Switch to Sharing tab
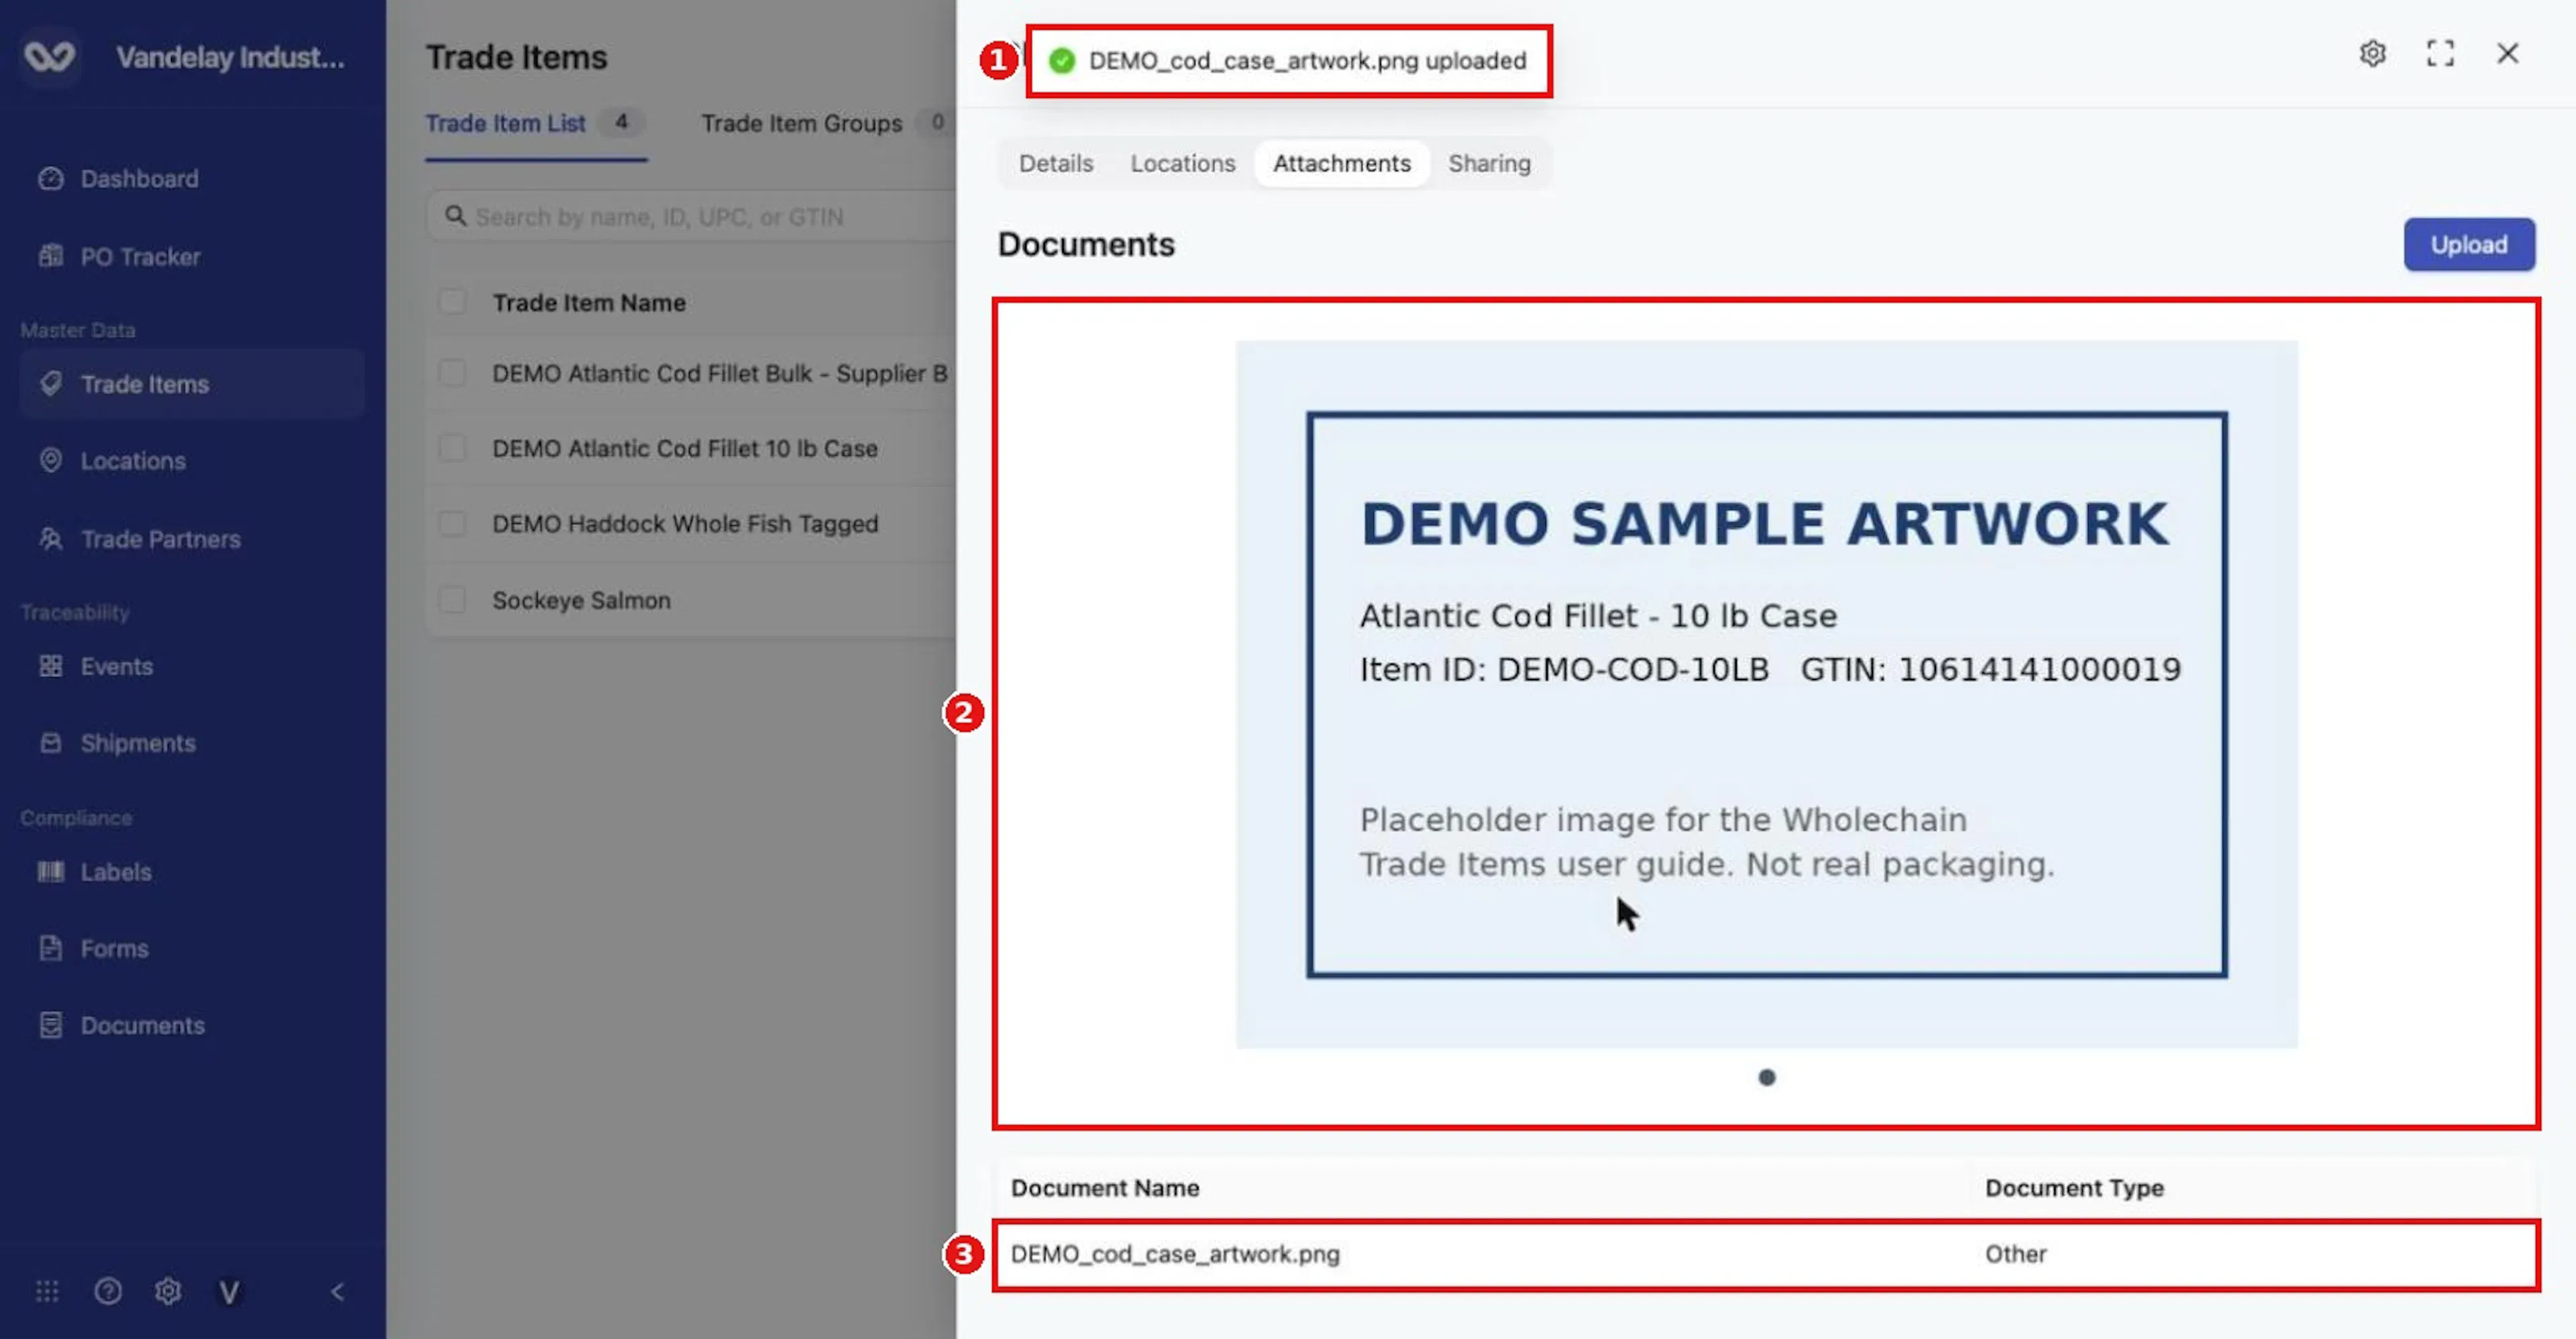The width and height of the screenshot is (2576, 1339). (1489, 163)
